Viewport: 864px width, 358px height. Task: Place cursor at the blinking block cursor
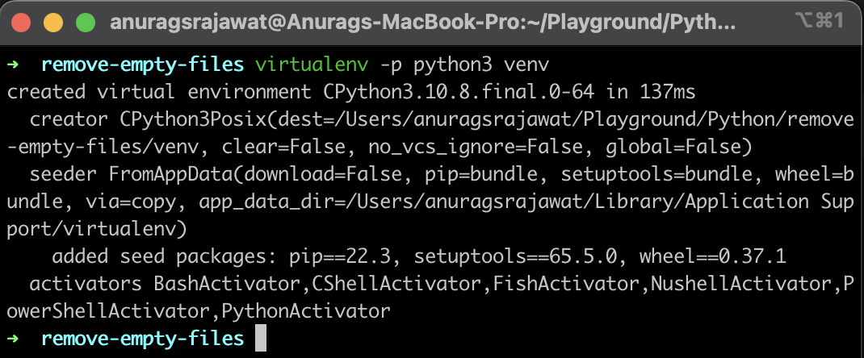(261, 338)
